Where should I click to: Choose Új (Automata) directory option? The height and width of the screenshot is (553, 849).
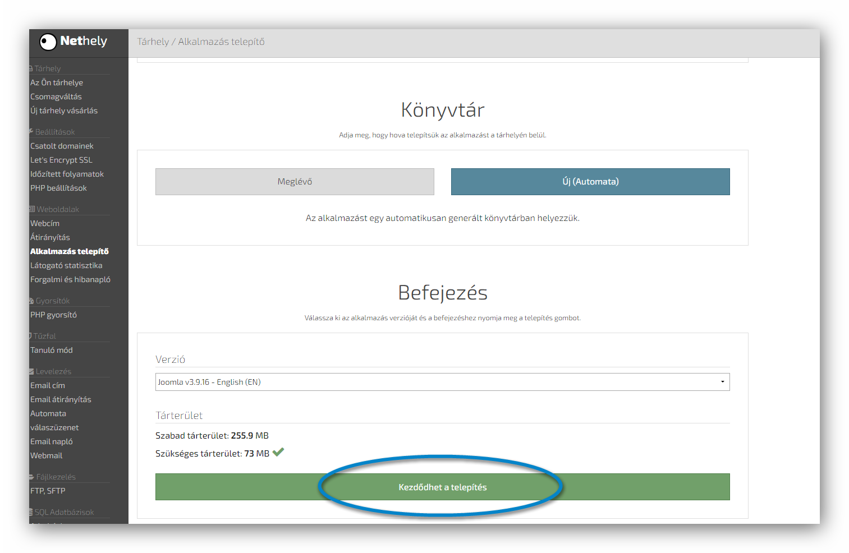point(590,182)
